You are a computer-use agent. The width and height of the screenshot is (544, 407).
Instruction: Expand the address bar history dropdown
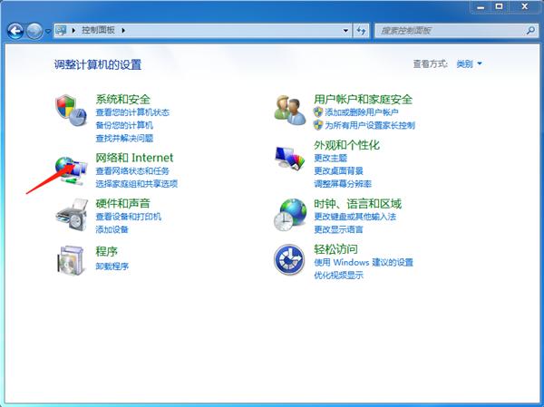[x=345, y=31]
